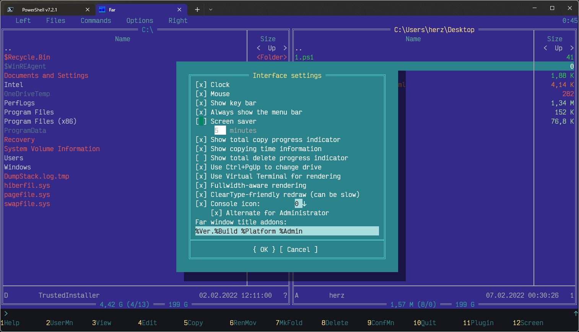Open the Left menu
Screen dimensions: 579x332
pyautogui.click(x=23, y=21)
